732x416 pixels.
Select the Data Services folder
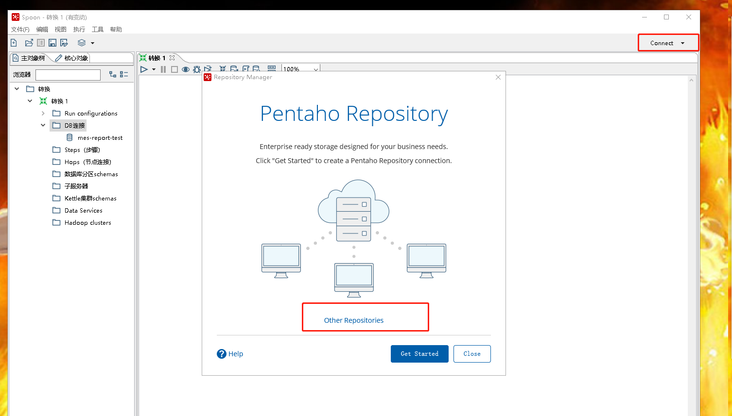pos(84,211)
